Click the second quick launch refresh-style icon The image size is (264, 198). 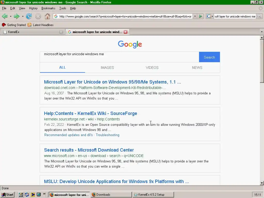(x=27, y=195)
